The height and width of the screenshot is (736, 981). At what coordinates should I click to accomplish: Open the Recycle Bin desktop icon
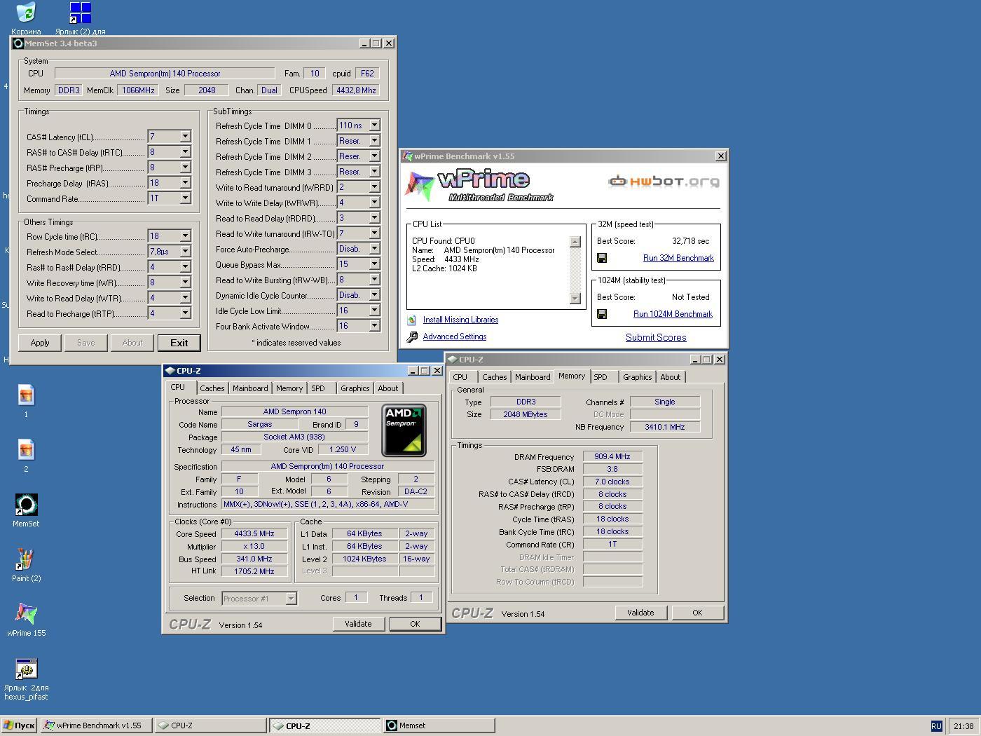26,13
